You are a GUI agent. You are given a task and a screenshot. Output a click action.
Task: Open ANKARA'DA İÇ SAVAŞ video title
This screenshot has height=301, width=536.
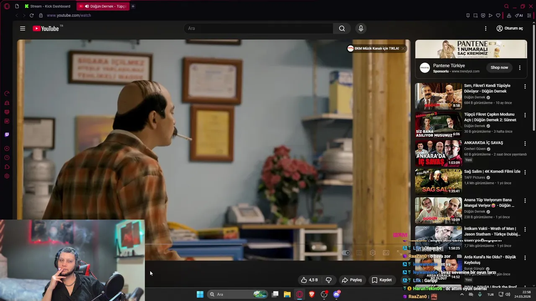pyautogui.click(x=483, y=143)
